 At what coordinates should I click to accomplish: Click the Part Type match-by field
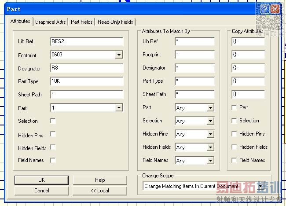194,81
